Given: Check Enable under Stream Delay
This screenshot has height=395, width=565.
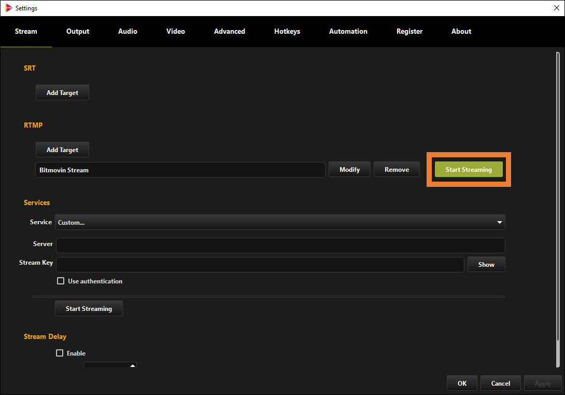Looking at the screenshot, I should coord(60,353).
